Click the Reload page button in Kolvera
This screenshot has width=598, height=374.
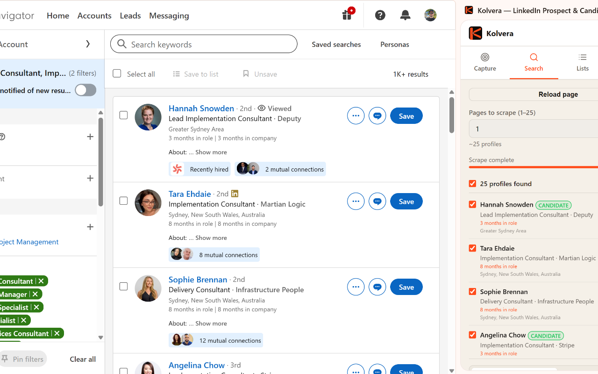click(534, 94)
